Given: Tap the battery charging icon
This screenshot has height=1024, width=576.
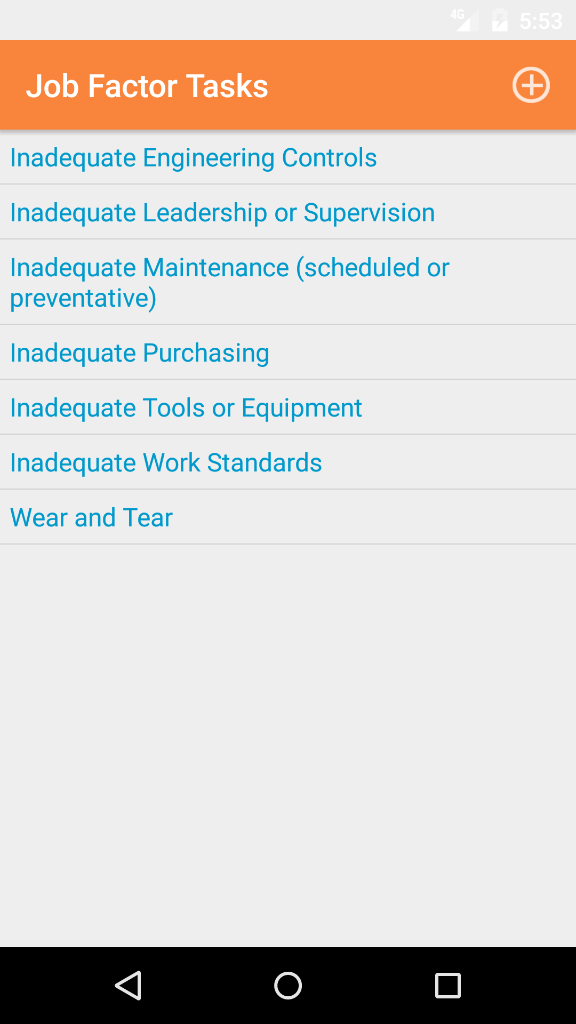Looking at the screenshot, I should coord(500,21).
